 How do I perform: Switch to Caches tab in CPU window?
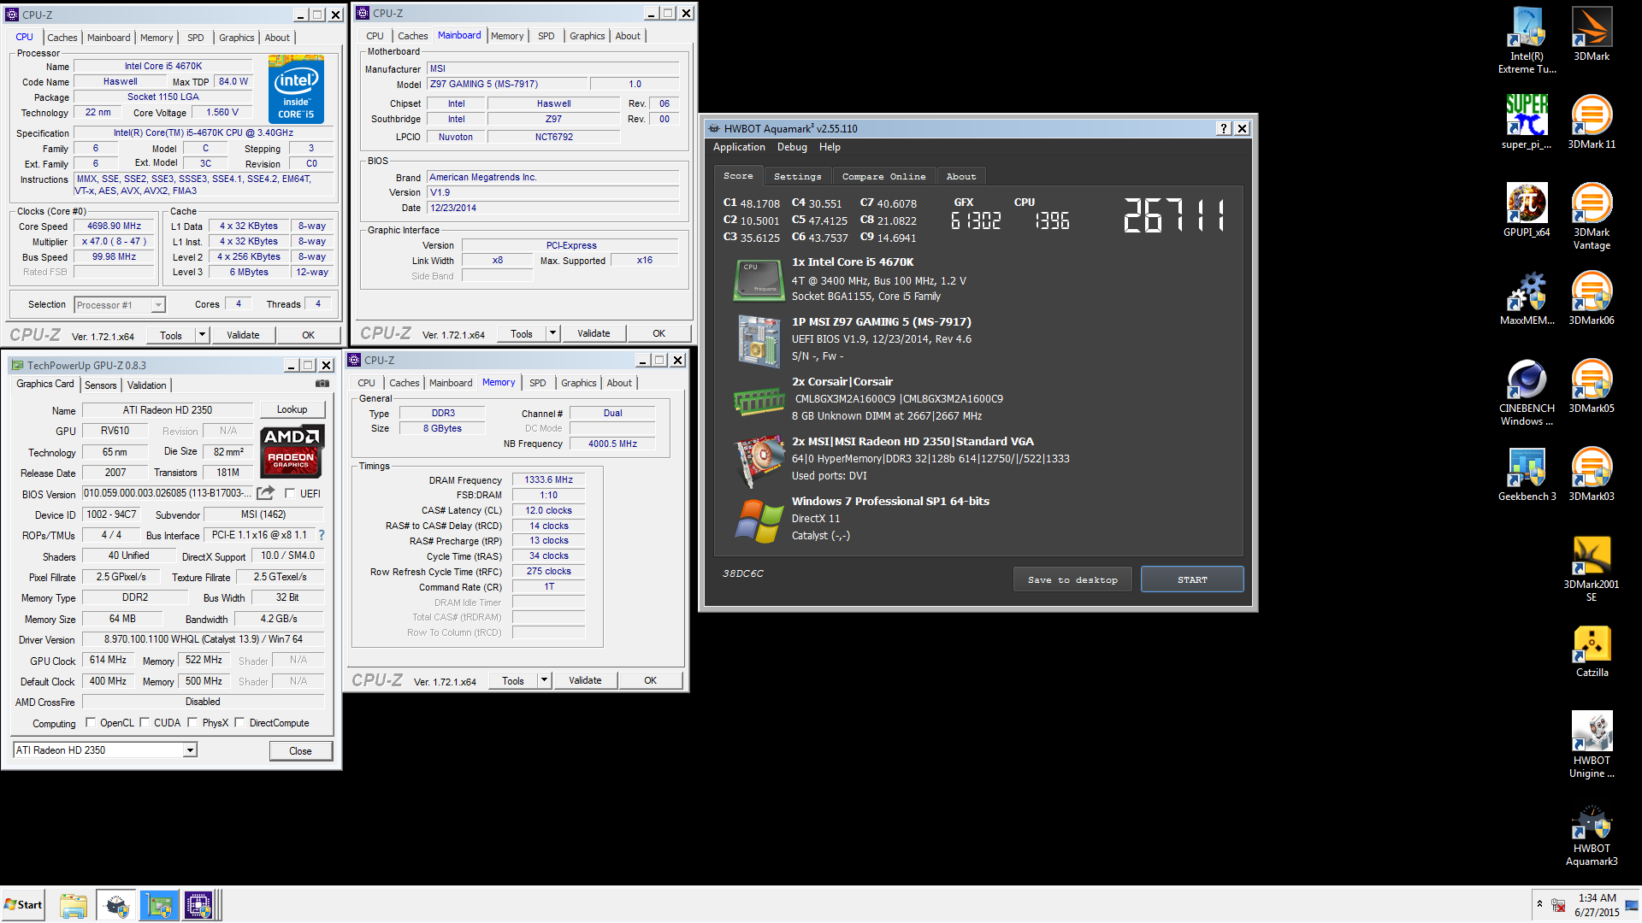[62, 38]
